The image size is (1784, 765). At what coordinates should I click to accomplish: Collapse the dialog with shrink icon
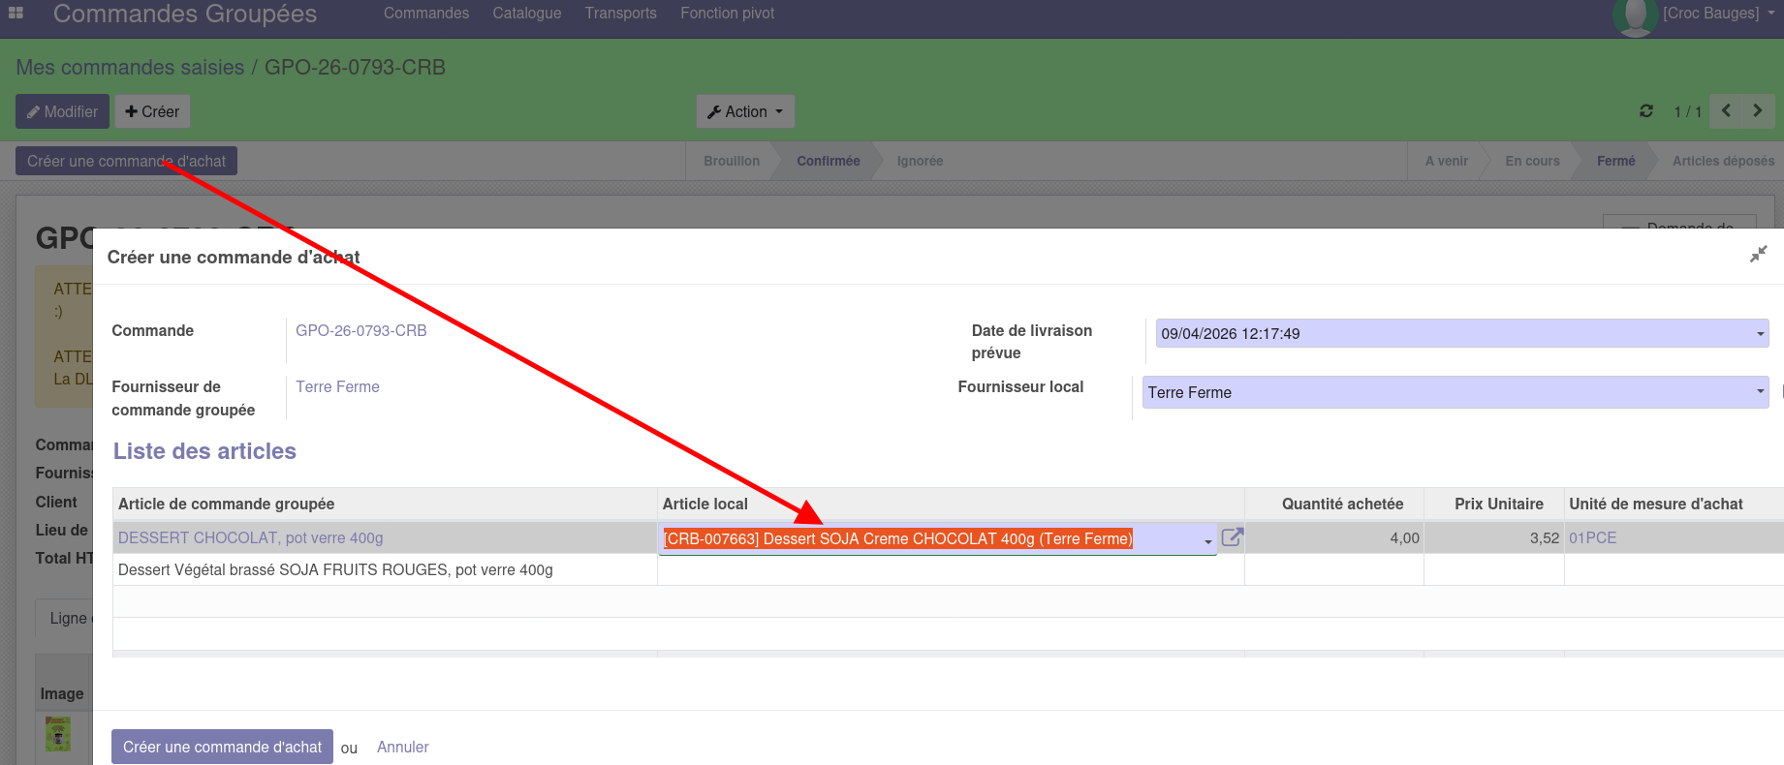(x=1758, y=255)
